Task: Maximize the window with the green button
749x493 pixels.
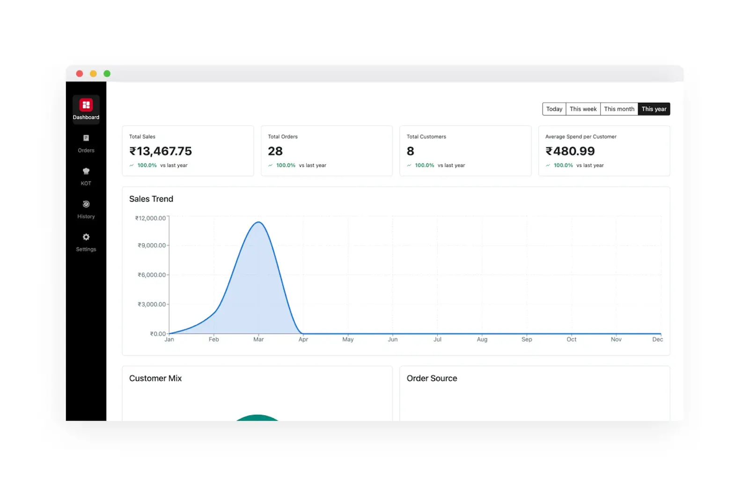Action: [107, 74]
